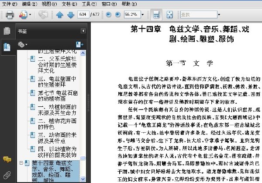Screen dimensions: 262x183
Task: Open the 编辑 (Edit) menu
Action: (x=29, y=4)
